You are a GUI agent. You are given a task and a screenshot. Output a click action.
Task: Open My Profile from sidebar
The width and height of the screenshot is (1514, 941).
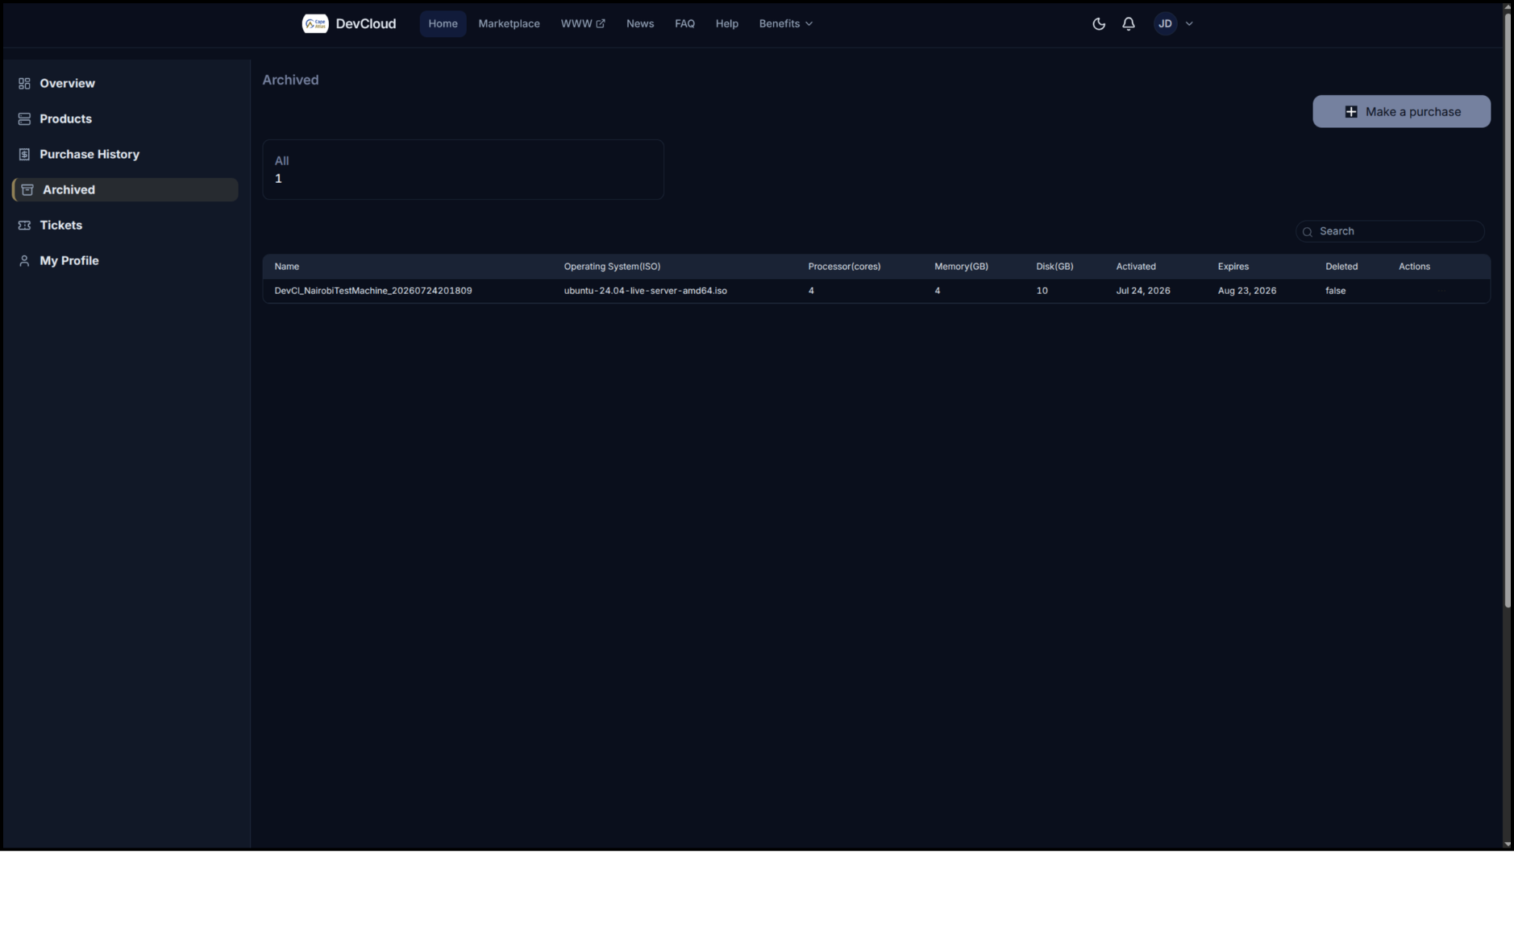pyautogui.click(x=125, y=260)
